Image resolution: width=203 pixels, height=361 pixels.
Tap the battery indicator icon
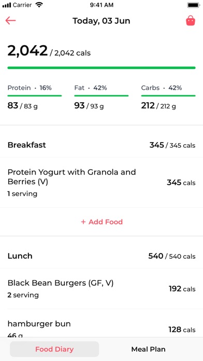click(193, 5)
